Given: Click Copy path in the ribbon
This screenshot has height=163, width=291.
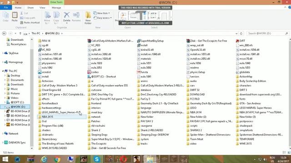Looking at the screenshot, I should pos(28,18).
